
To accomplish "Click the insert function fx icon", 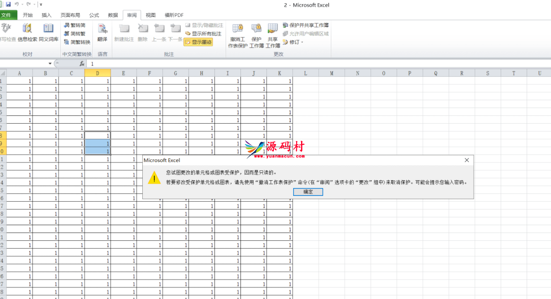I will 82,64.
